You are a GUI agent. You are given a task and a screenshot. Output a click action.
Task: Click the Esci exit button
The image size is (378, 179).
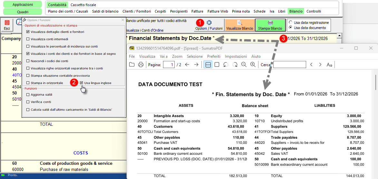coord(7,25)
